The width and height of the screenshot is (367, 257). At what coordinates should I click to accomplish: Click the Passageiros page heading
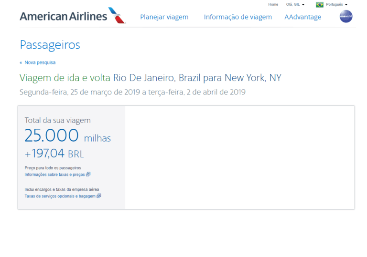(50, 45)
